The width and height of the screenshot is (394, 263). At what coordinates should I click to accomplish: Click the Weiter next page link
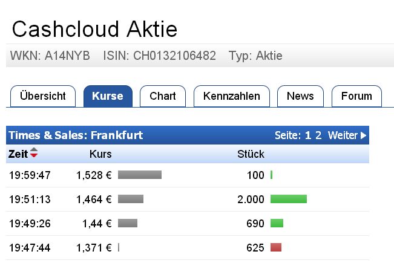[x=343, y=135]
